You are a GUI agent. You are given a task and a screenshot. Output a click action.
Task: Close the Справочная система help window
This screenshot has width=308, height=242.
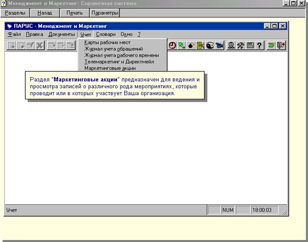click(x=301, y=3)
